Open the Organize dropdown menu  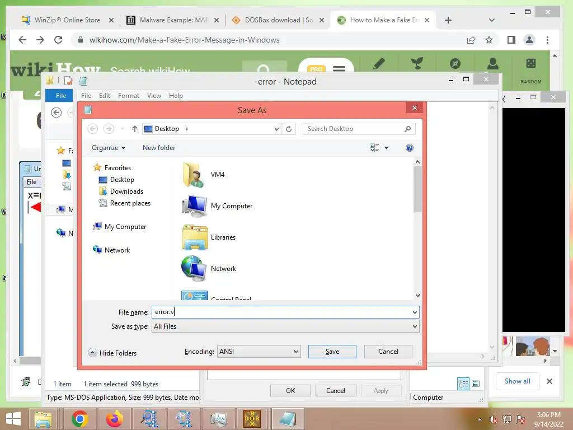coord(109,148)
